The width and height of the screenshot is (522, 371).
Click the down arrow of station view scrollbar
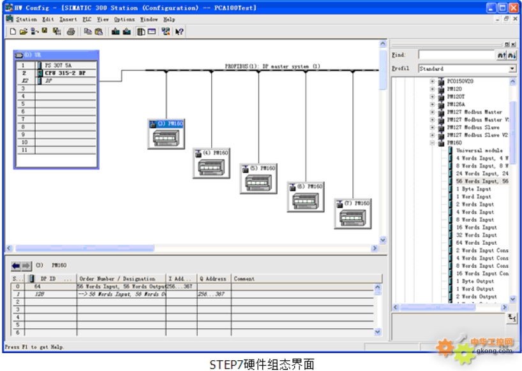[x=383, y=240]
